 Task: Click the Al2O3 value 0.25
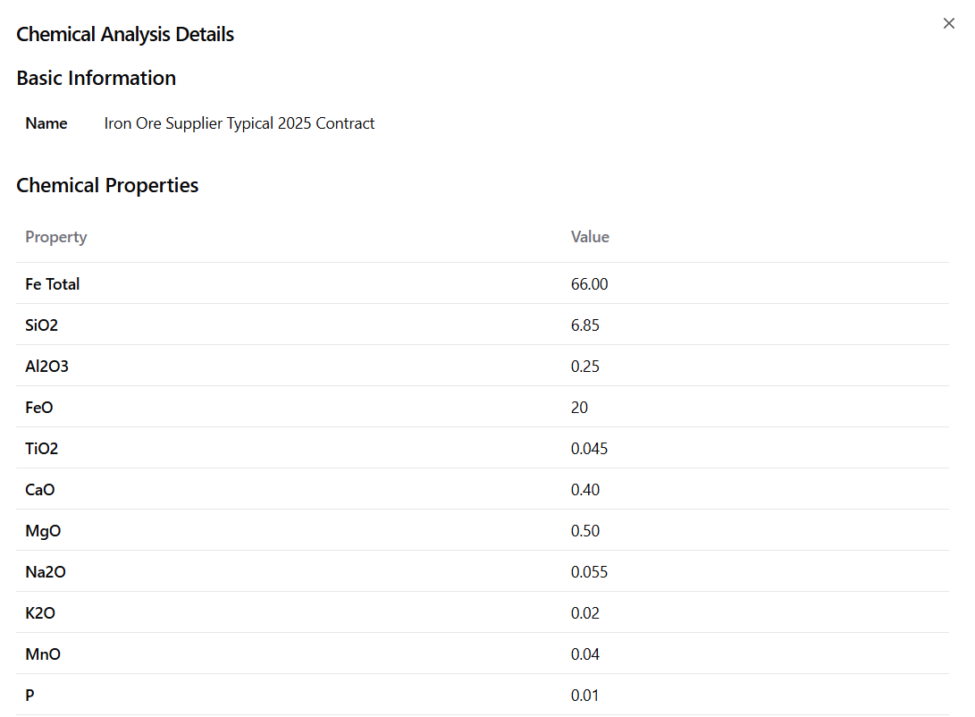point(585,367)
